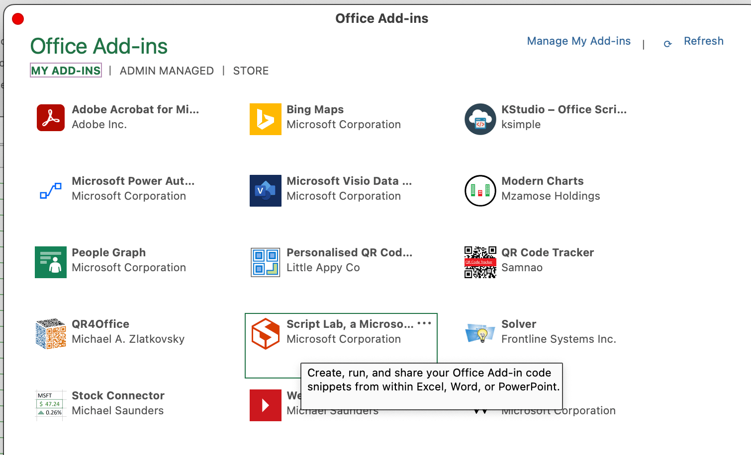Viewport: 751px width, 455px height.
Task: Pick the Personalised QR Code icon
Action: pos(266,262)
